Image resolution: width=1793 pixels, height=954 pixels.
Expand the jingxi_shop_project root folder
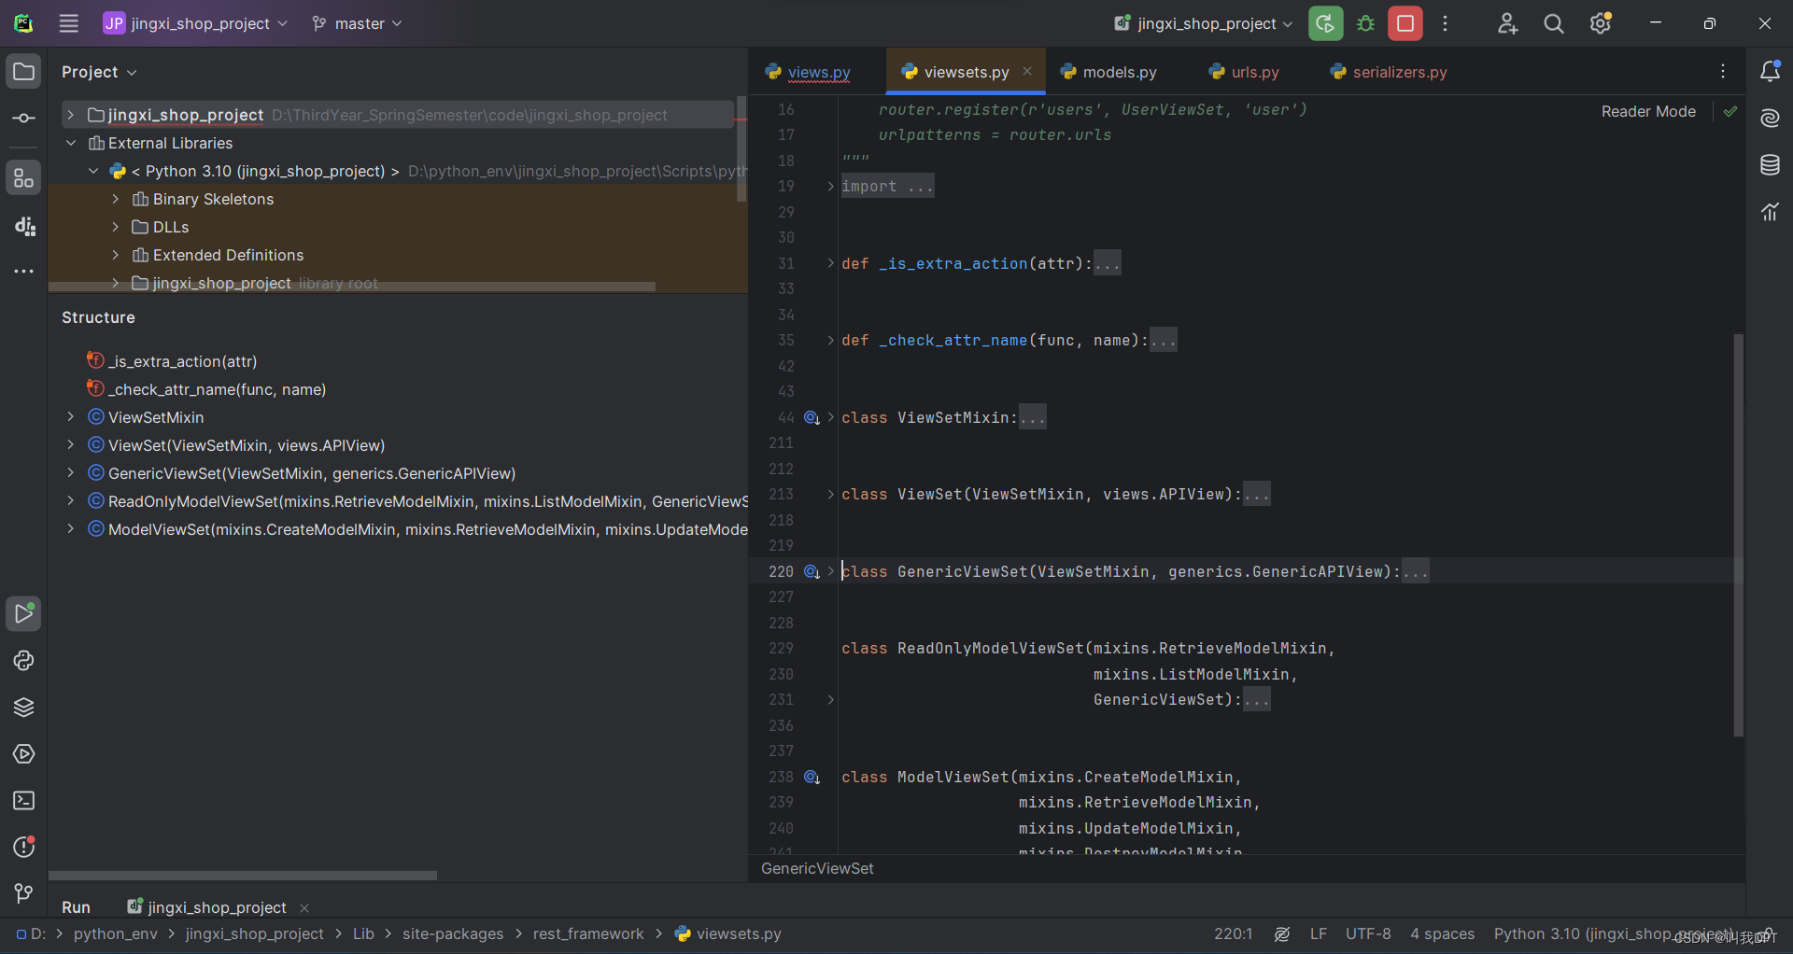[x=70, y=115]
